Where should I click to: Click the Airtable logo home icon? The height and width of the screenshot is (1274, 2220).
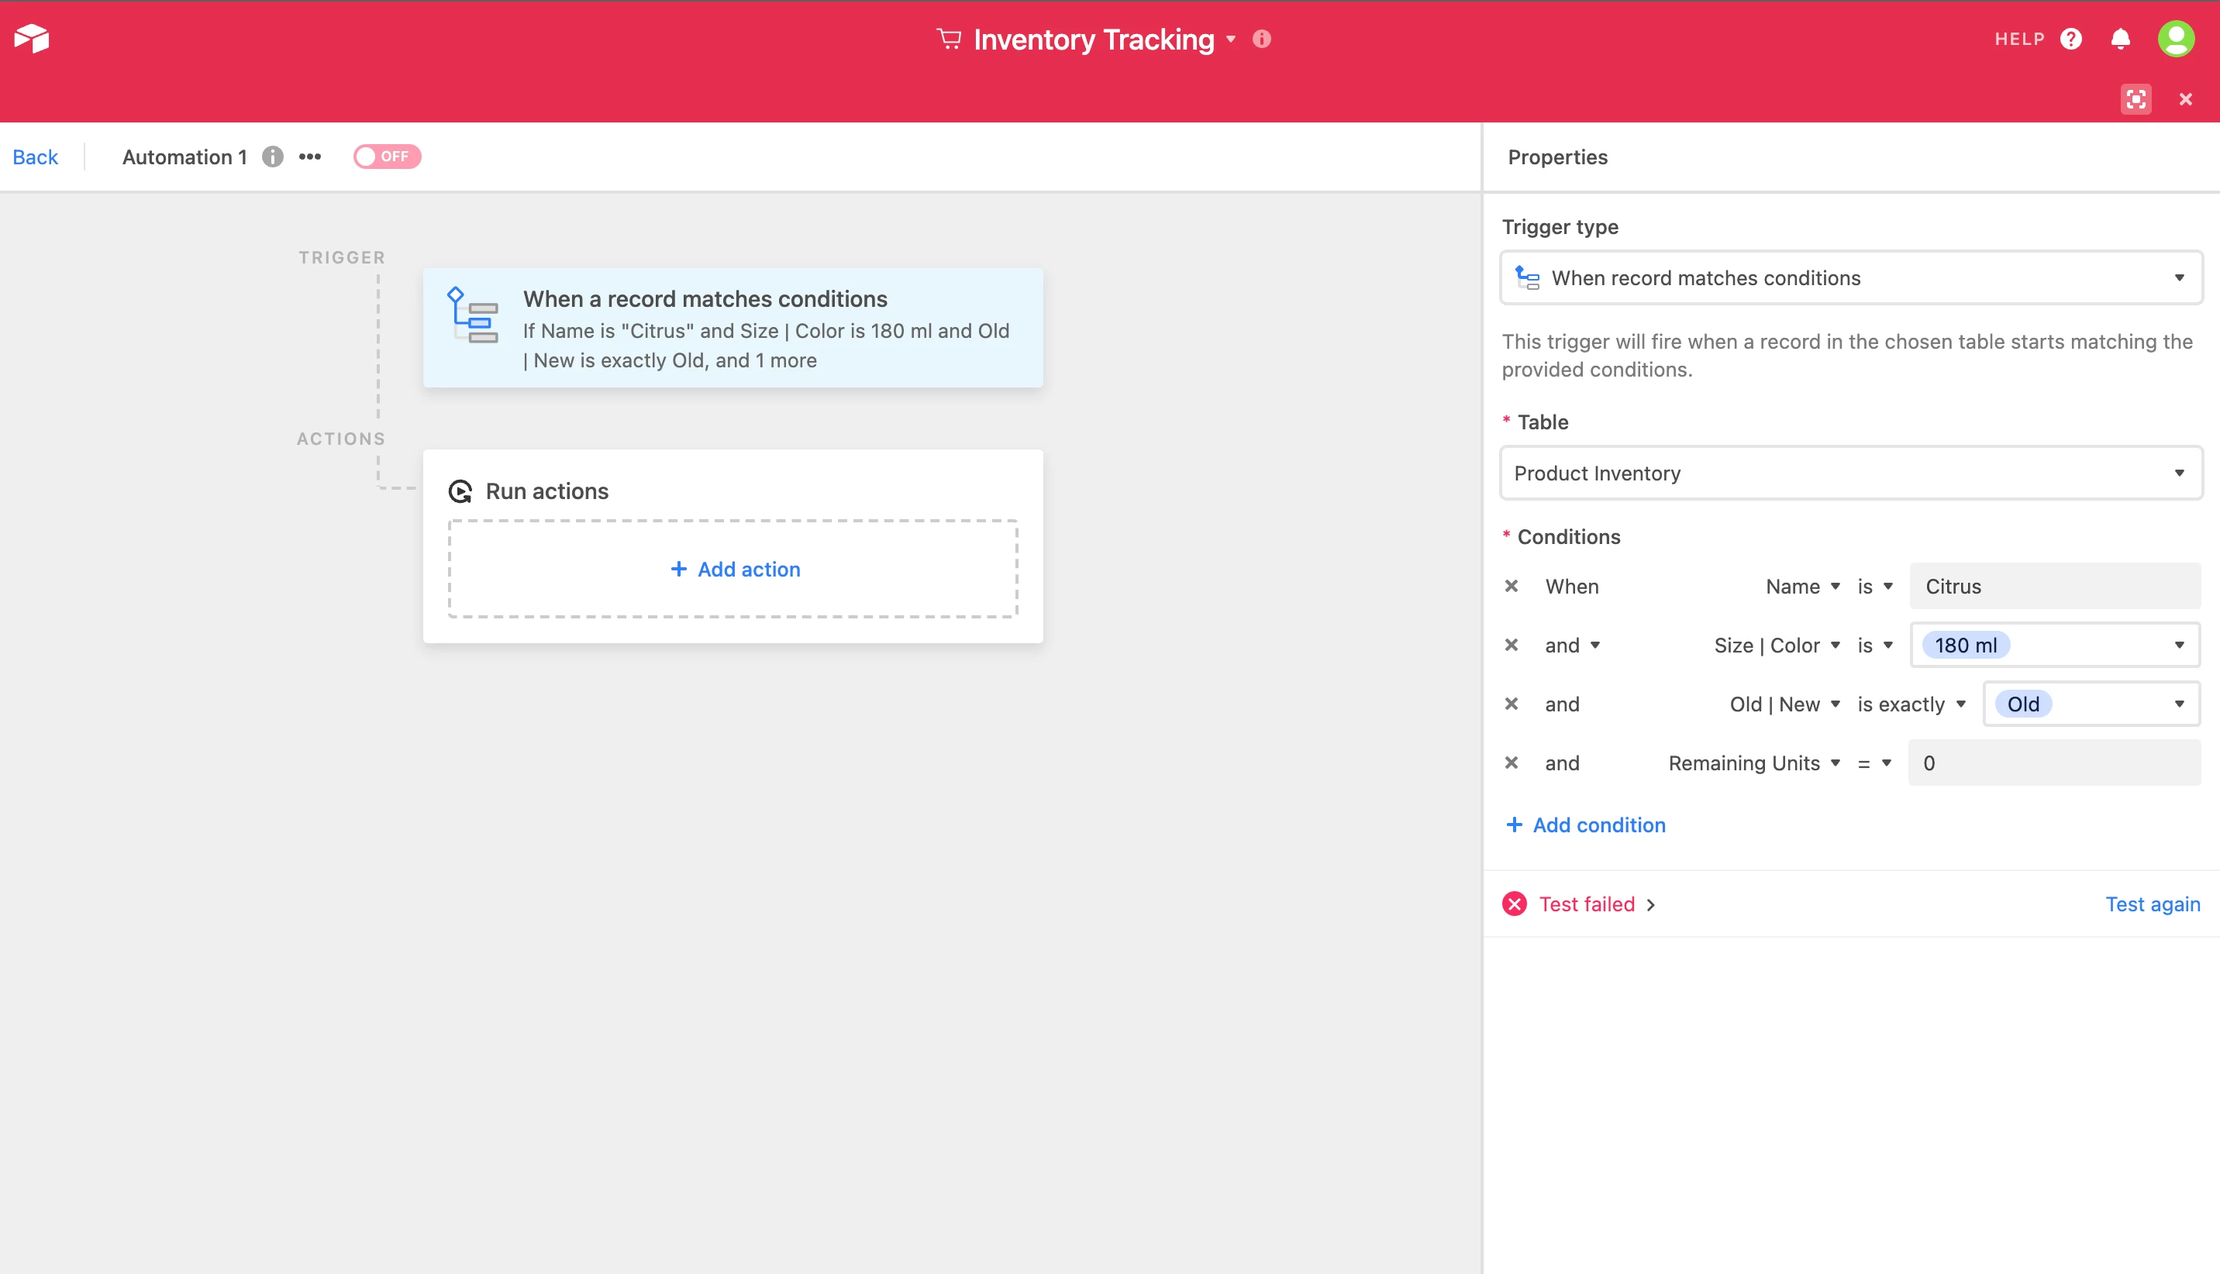click(32, 39)
